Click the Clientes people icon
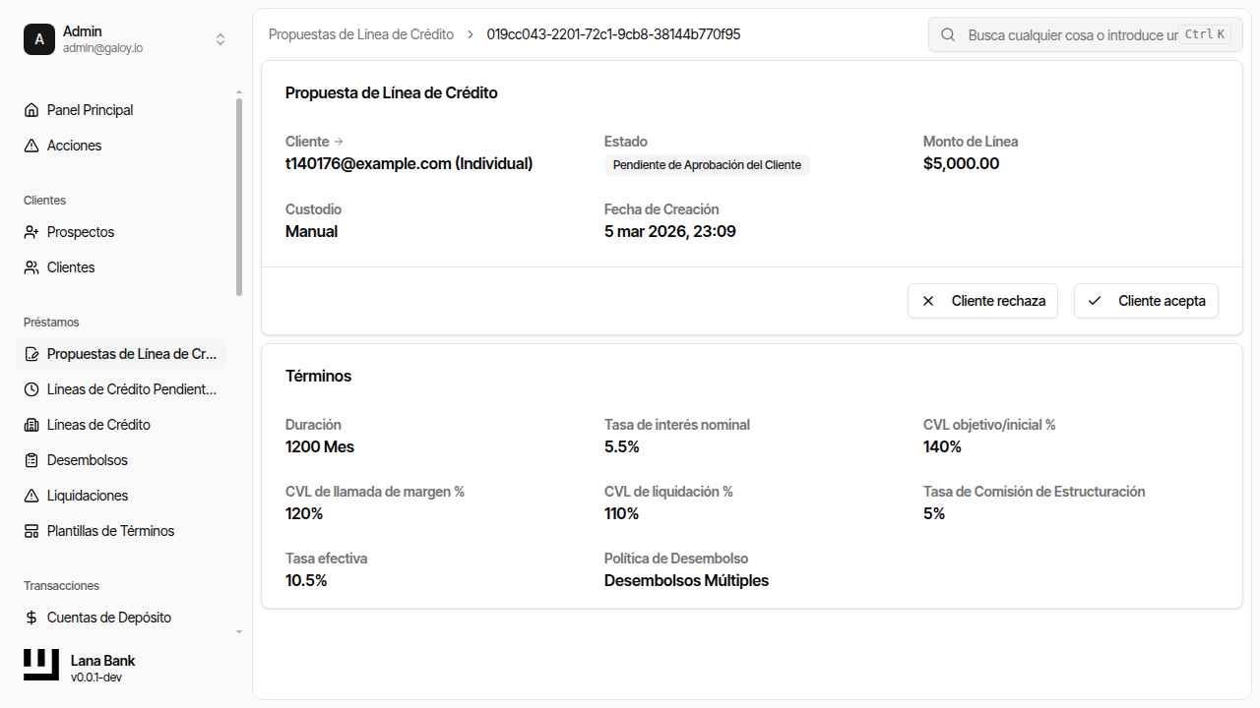 click(x=31, y=266)
